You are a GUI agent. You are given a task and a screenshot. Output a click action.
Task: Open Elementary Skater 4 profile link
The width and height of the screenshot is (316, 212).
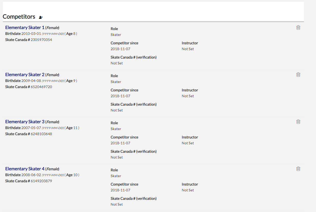[x=25, y=169]
